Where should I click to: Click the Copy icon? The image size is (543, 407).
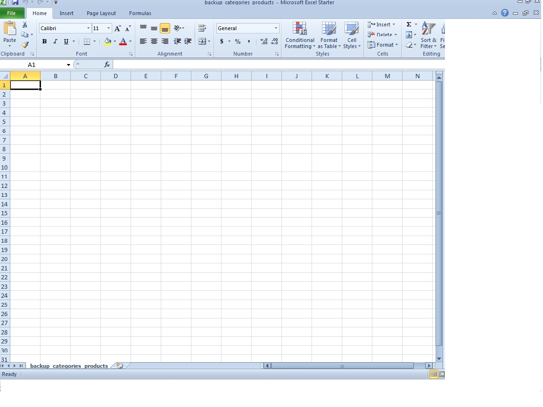pos(25,34)
